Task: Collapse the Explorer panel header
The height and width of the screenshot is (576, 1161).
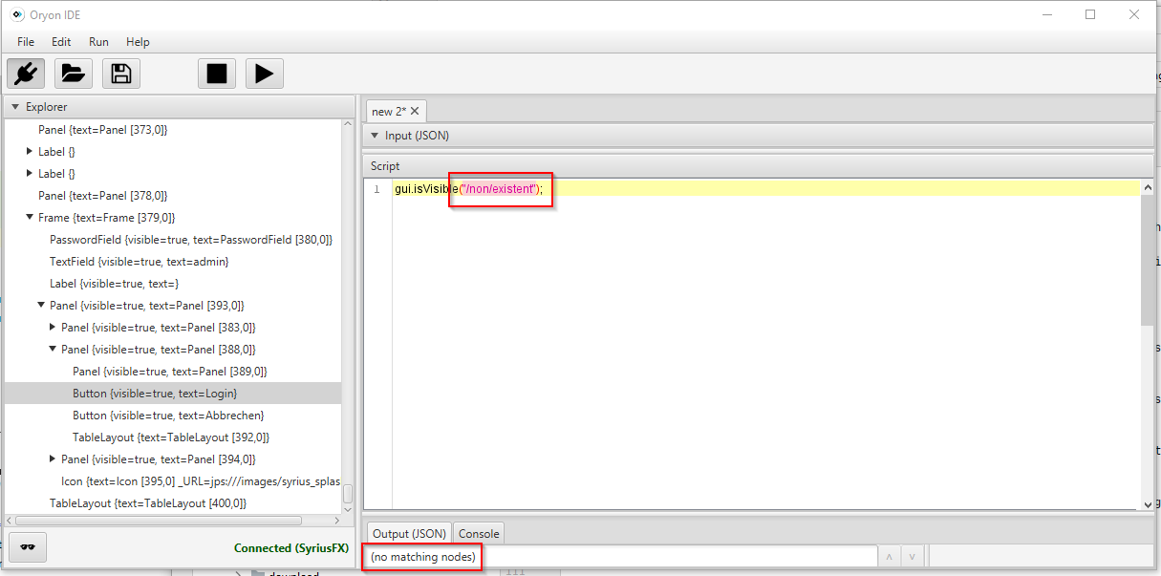Action: [x=15, y=107]
